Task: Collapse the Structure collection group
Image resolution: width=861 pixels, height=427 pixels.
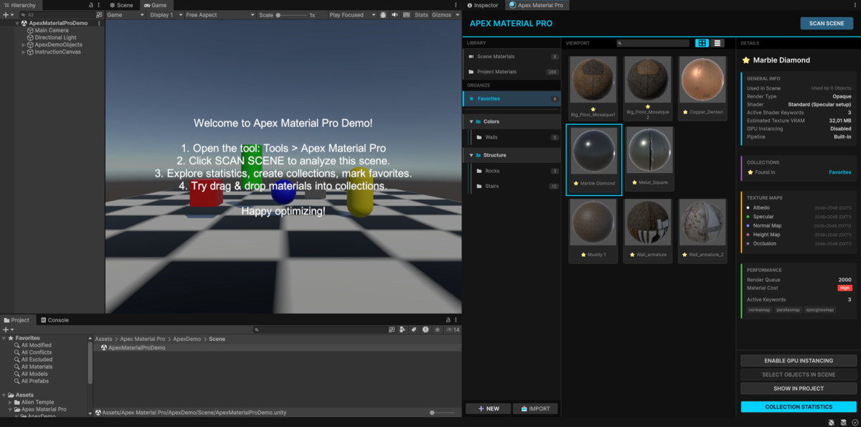Action: click(x=471, y=155)
